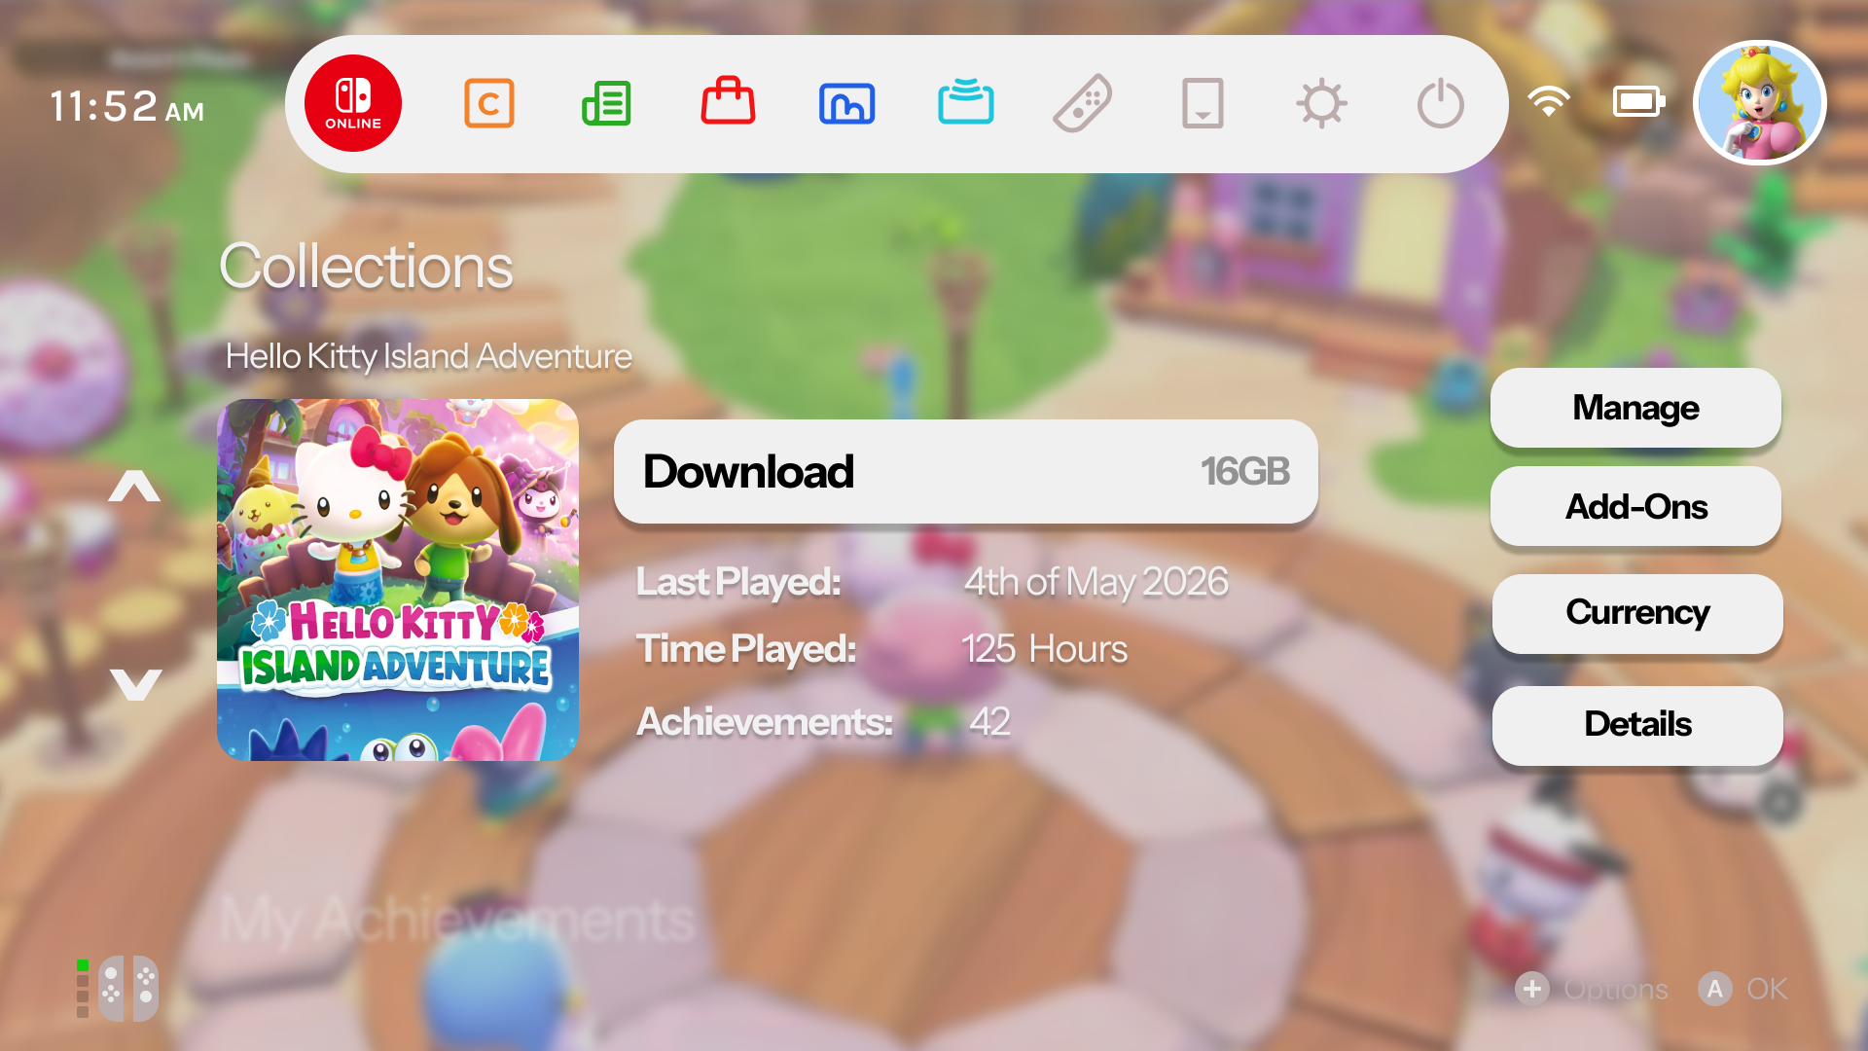Click the Hello Kitty Island Adventure title text
Screen dimensions: 1868x1051
pyautogui.click(x=429, y=357)
